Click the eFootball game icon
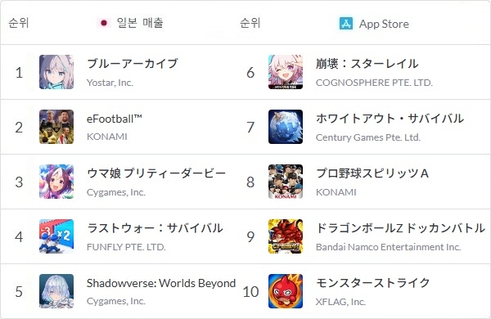 click(56, 127)
